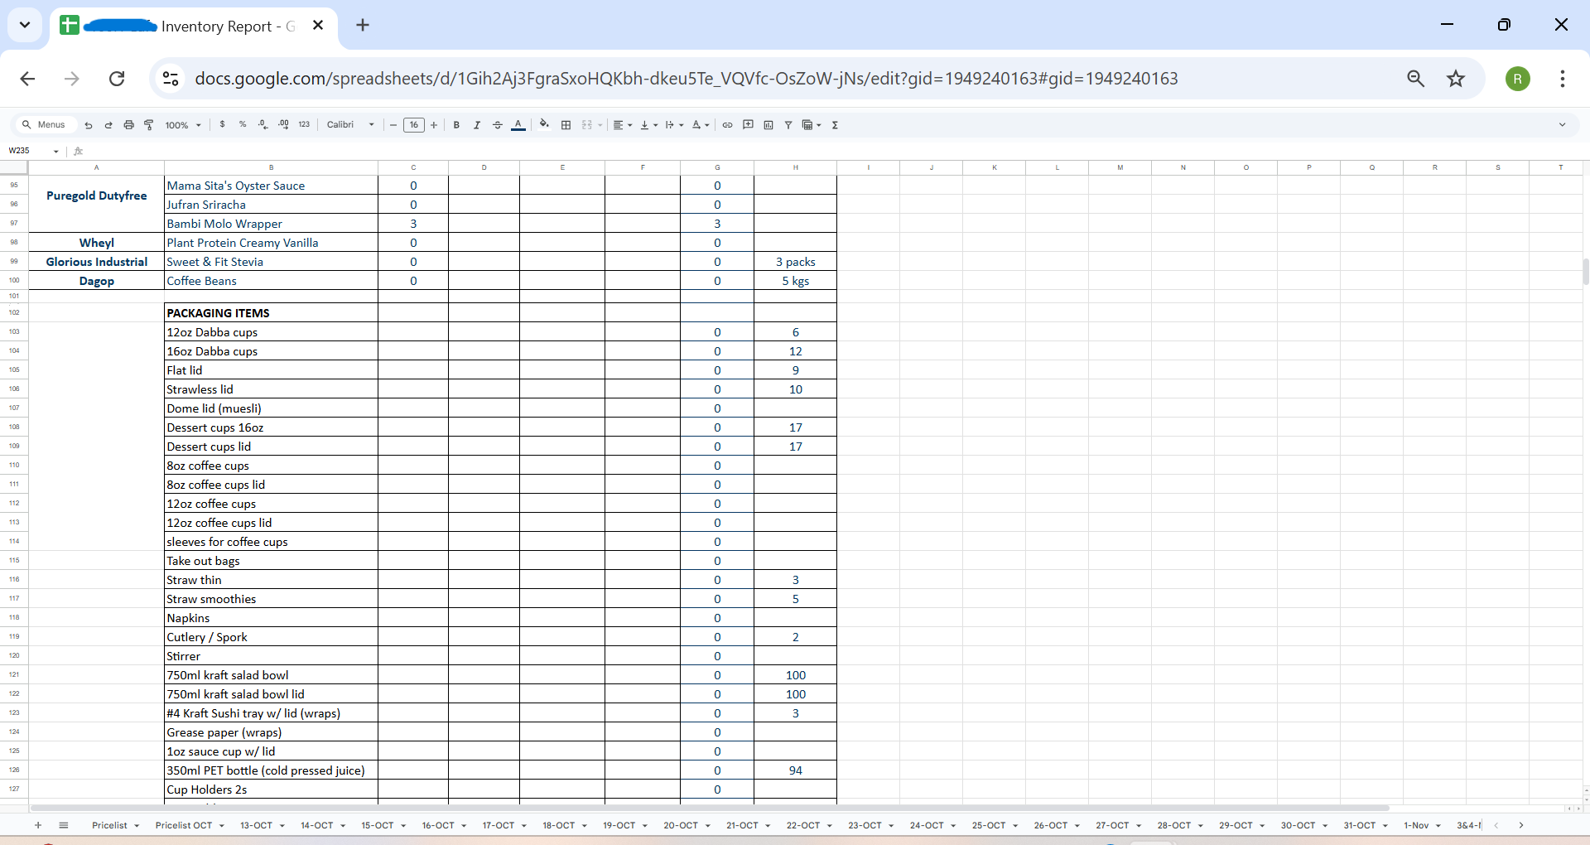Image resolution: width=1590 pixels, height=845 pixels.
Task: Open the cell Borders tool
Action: click(566, 125)
